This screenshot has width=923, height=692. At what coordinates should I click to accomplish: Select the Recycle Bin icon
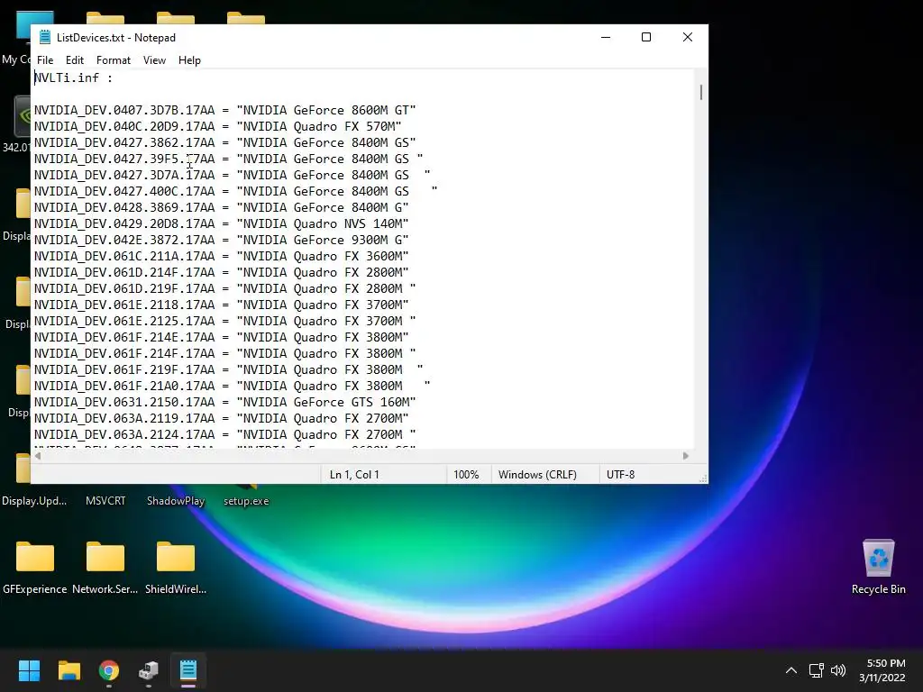[x=878, y=567]
